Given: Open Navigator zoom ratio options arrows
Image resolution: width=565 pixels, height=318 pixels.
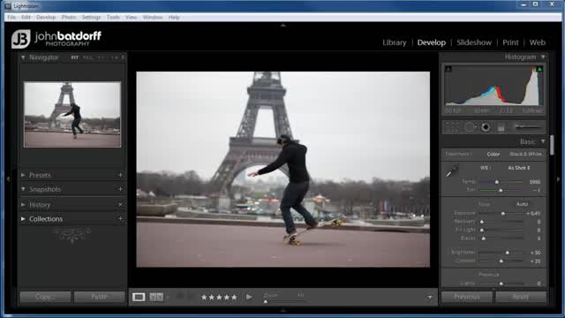Looking at the screenshot, I should pos(123,57).
